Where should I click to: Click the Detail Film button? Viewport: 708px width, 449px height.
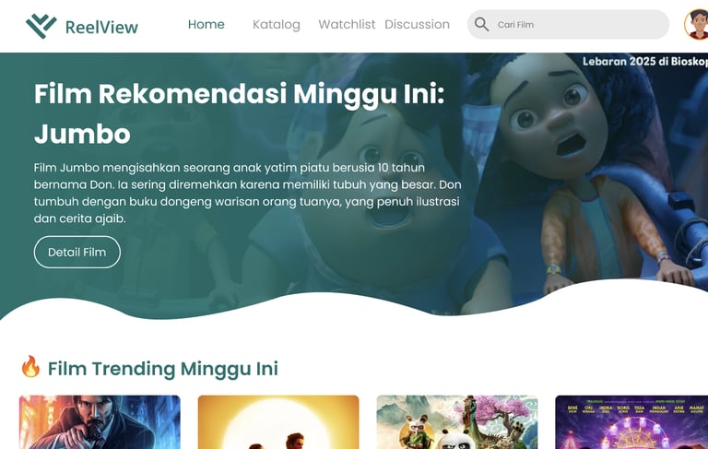pos(77,252)
